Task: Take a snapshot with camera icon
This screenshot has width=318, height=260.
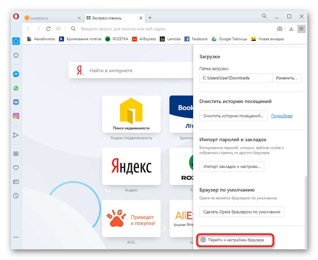Action: coord(280,29)
